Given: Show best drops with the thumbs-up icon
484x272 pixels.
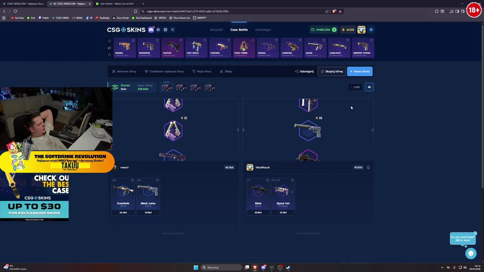Looking at the screenshot, I should click(110, 48).
